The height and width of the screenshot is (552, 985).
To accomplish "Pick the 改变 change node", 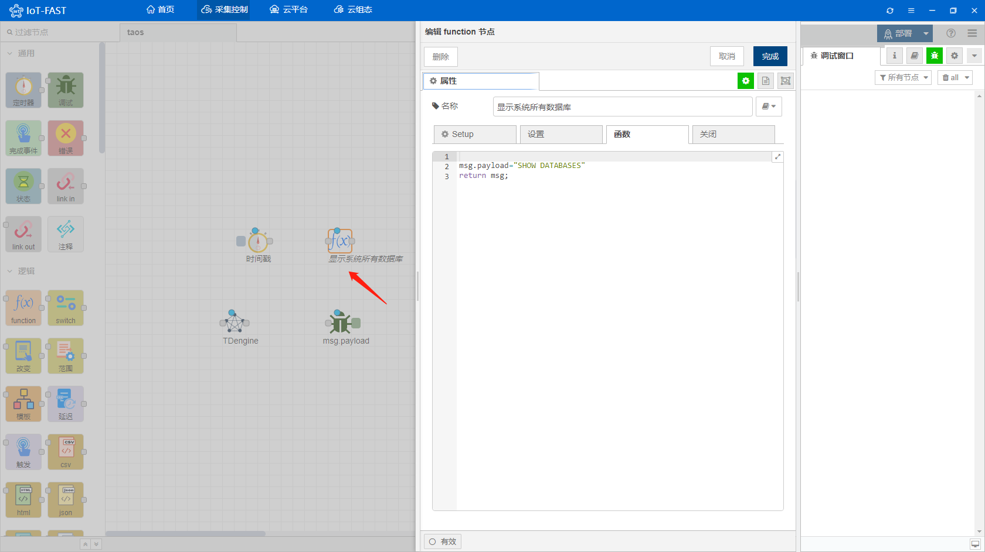I will coord(23,356).
